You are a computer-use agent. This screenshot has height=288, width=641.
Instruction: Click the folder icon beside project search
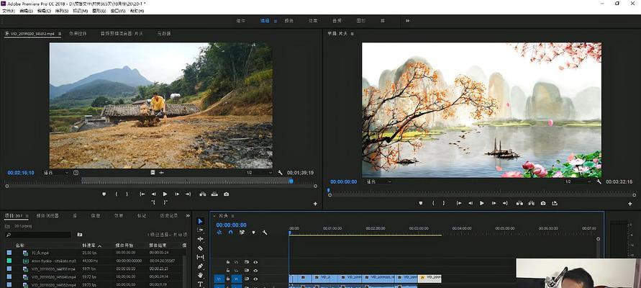pyautogui.click(x=80, y=235)
